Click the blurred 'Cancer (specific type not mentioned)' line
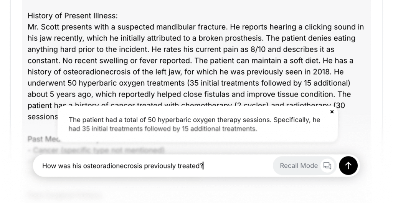Screen dimensions: 393x203 pyautogui.click(x=98, y=150)
